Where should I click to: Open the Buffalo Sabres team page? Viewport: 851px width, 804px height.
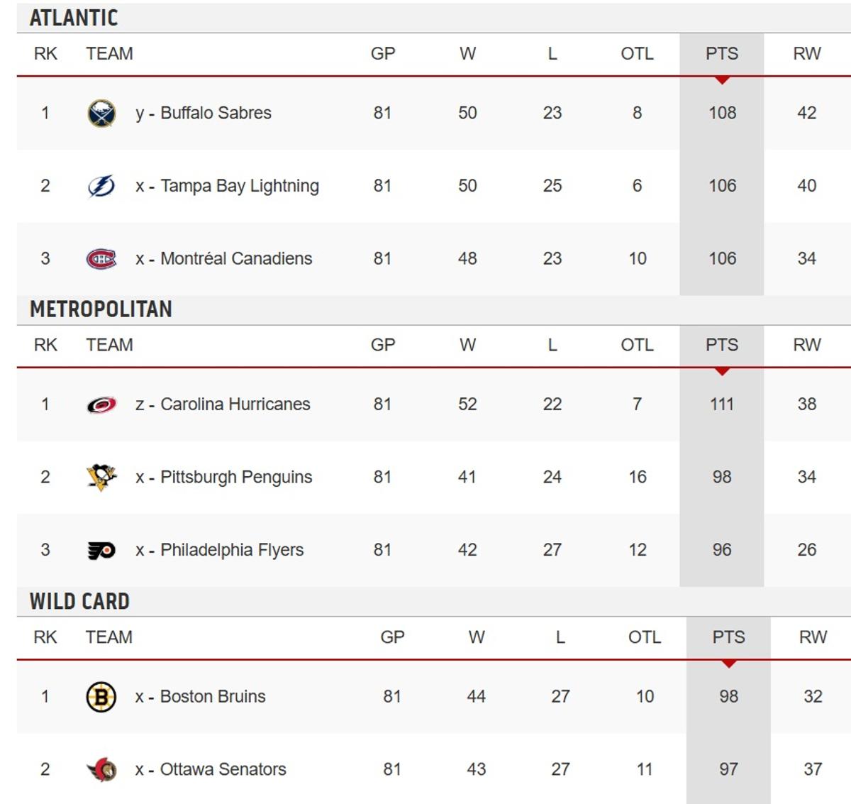click(x=213, y=112)
